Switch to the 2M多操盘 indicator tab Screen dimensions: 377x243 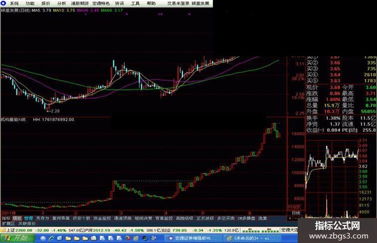(247, 218)
